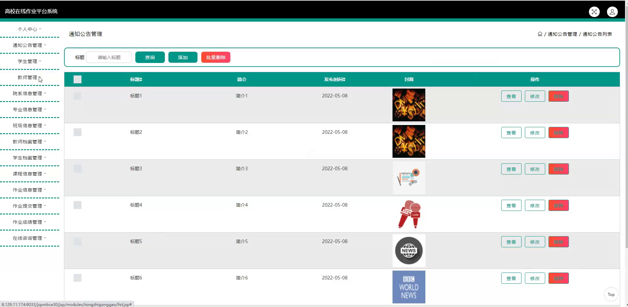
Task: Click 查看 for 标题1 row
Action: (511, 96)
